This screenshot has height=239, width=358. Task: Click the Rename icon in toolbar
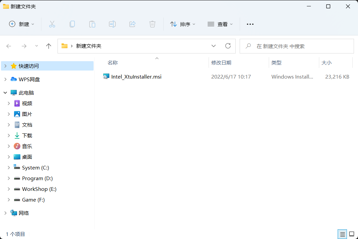pyautogui.click(x=112, y=24)
